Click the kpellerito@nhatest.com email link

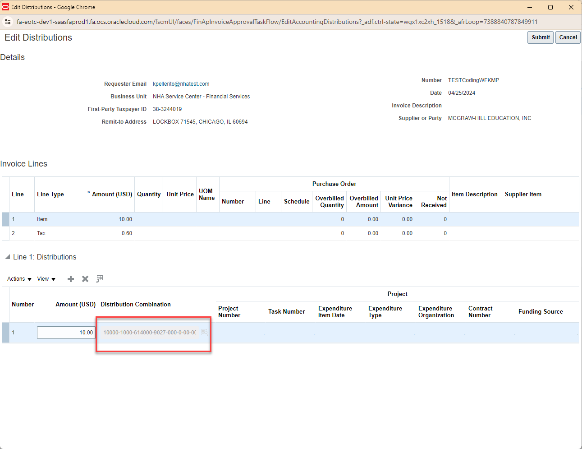tap(181, 84)
